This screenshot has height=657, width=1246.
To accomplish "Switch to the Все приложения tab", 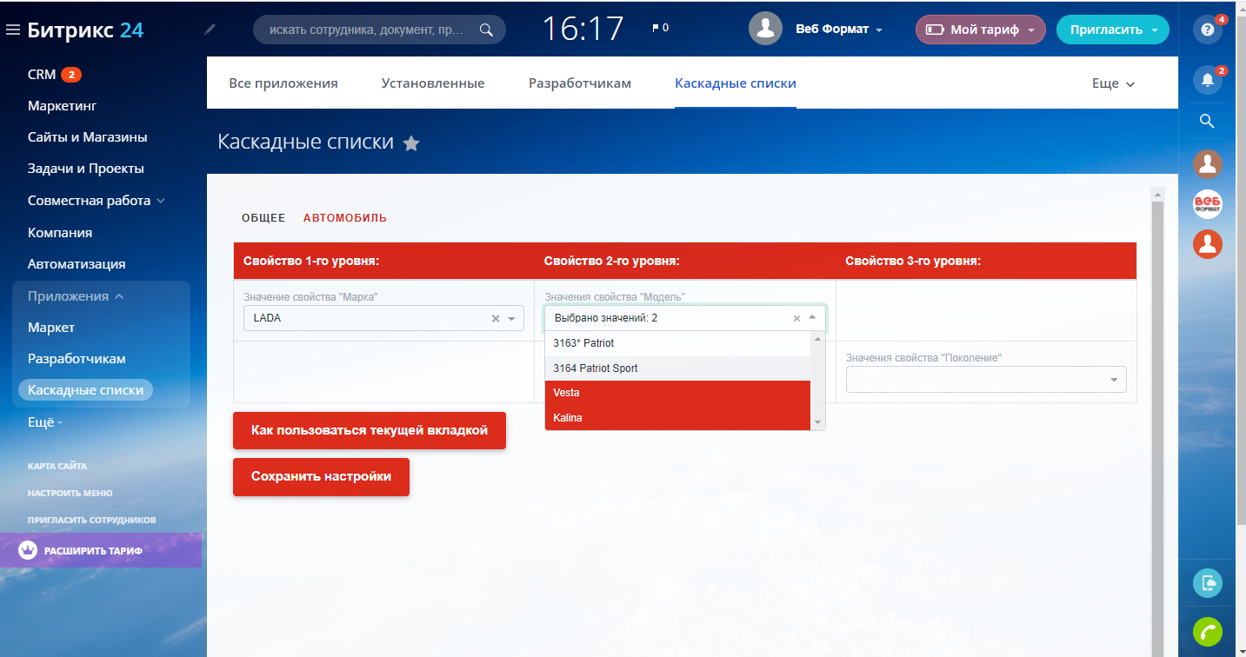I will coord(283,83).
